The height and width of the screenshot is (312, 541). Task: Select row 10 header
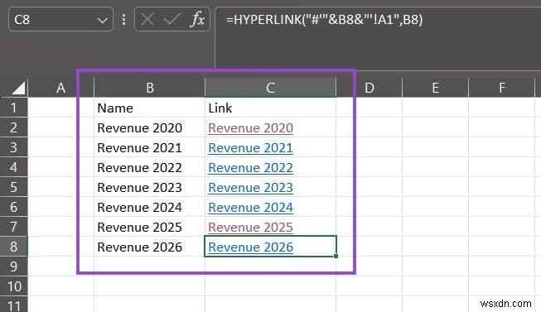point(13,286)
